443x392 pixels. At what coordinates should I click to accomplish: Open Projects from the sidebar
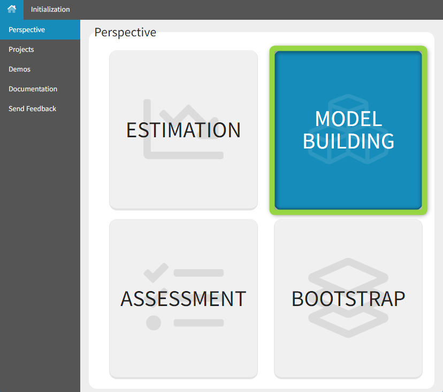(21, 50)
